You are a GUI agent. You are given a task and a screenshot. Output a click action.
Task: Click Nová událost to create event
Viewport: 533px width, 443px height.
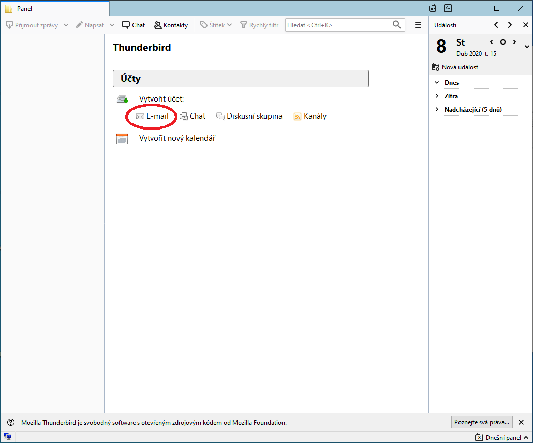tap(455, 67)
